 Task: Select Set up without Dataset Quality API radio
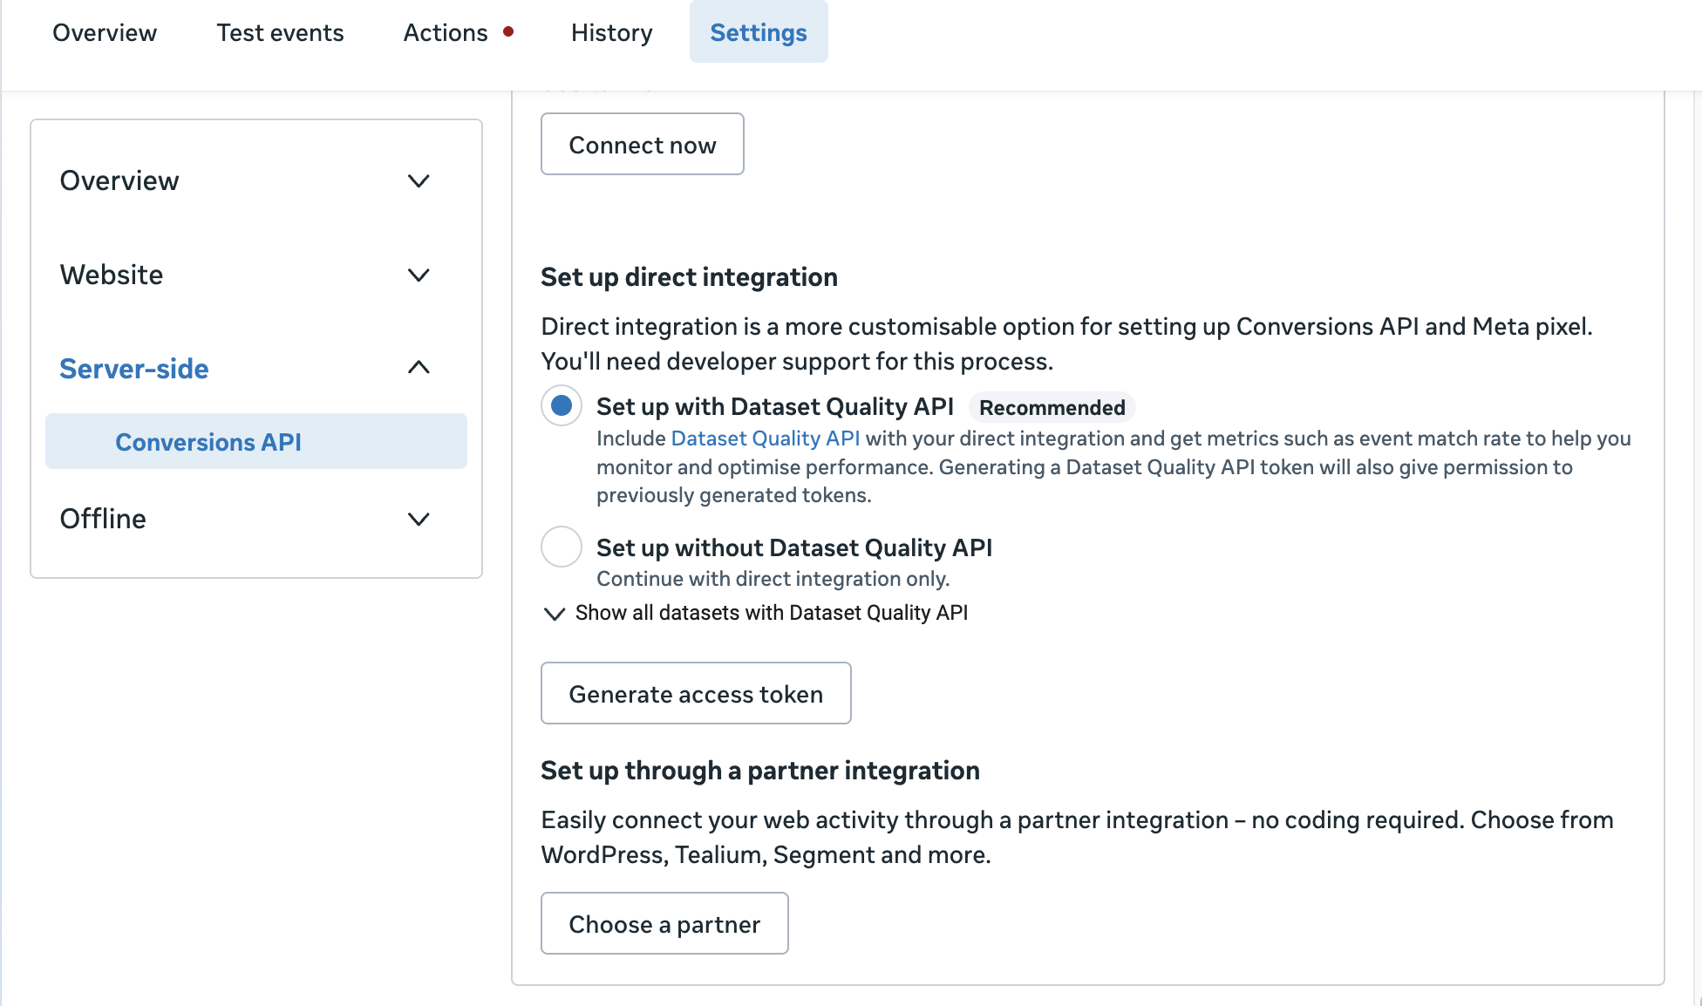click(562, 547)
